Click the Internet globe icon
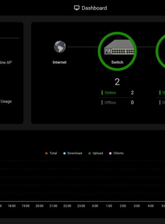 [60, 47]
